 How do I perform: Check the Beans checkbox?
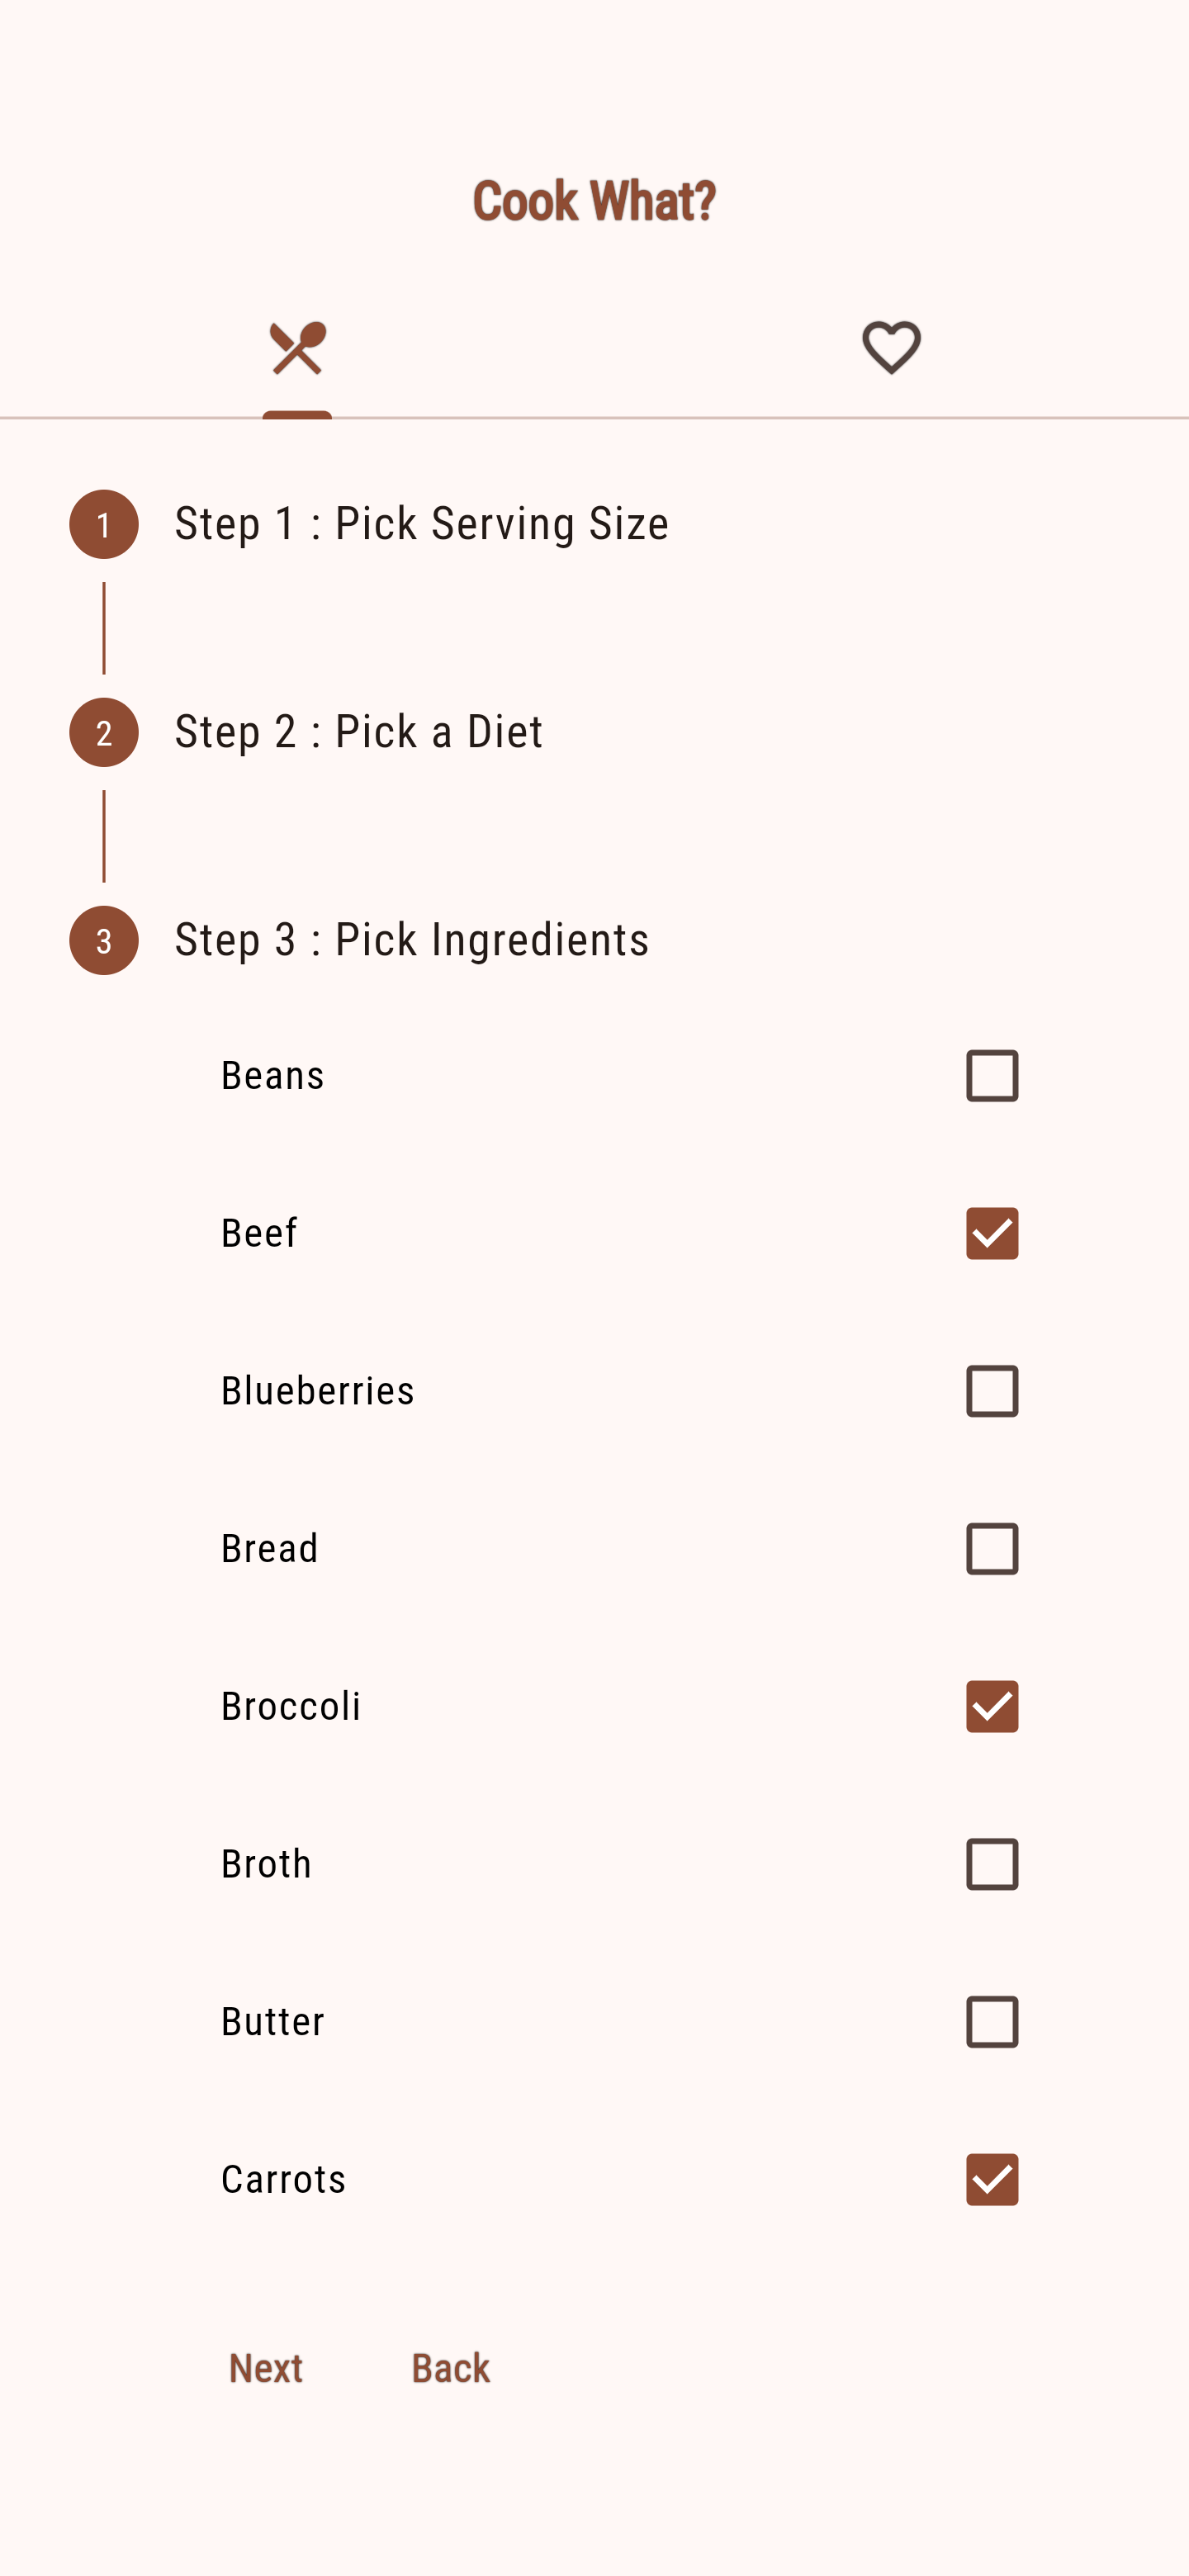[x=991, y=1076]
